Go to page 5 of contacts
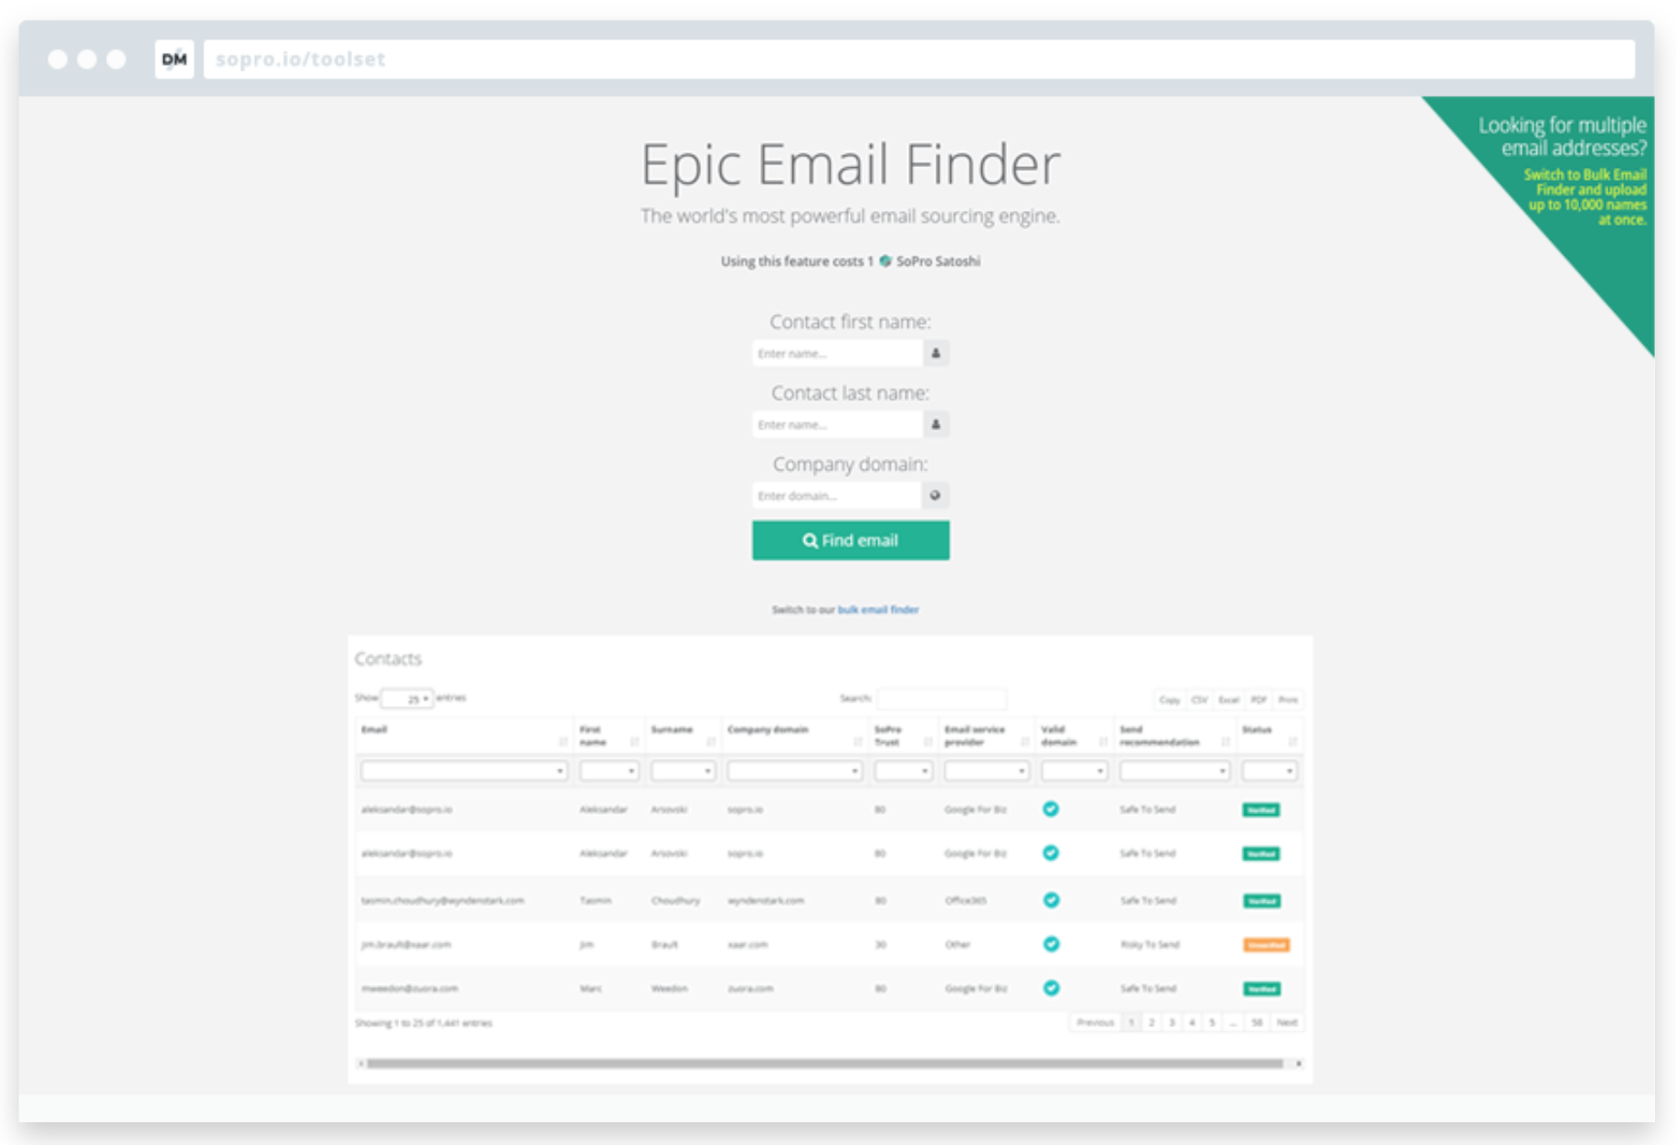1676x1145 pixels. click(1212, 1023)
